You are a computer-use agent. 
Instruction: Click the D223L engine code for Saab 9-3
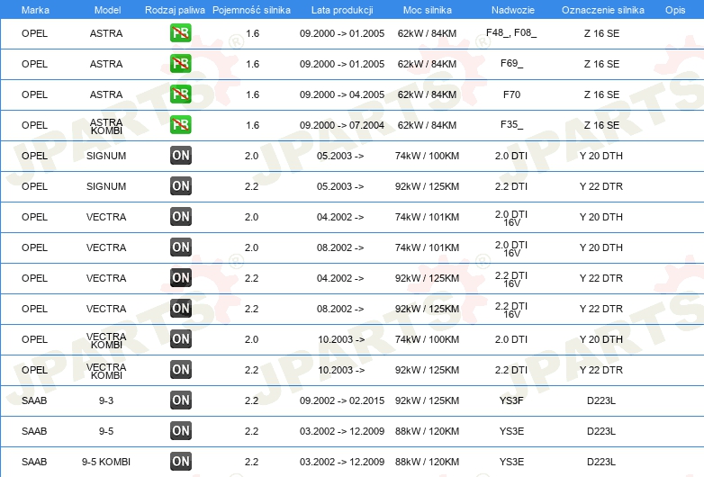(x=600, y=400)
